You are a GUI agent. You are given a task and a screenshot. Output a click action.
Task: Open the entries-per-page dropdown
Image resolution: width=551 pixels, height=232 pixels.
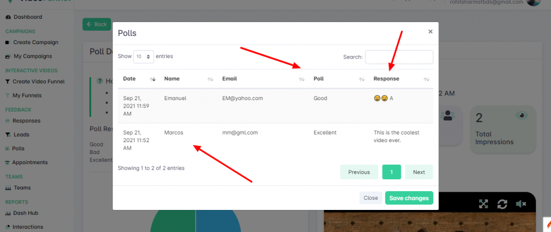(143, 56)
